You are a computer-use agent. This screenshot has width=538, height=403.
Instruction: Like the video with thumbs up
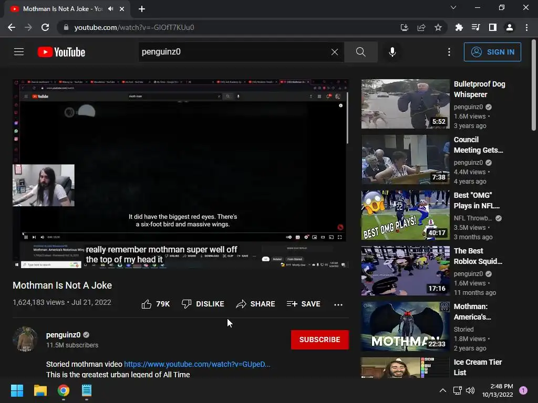[156, 304]
